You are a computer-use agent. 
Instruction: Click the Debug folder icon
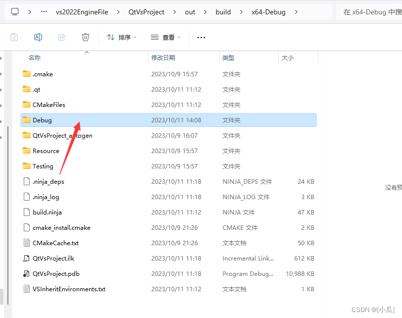point(26,120)
